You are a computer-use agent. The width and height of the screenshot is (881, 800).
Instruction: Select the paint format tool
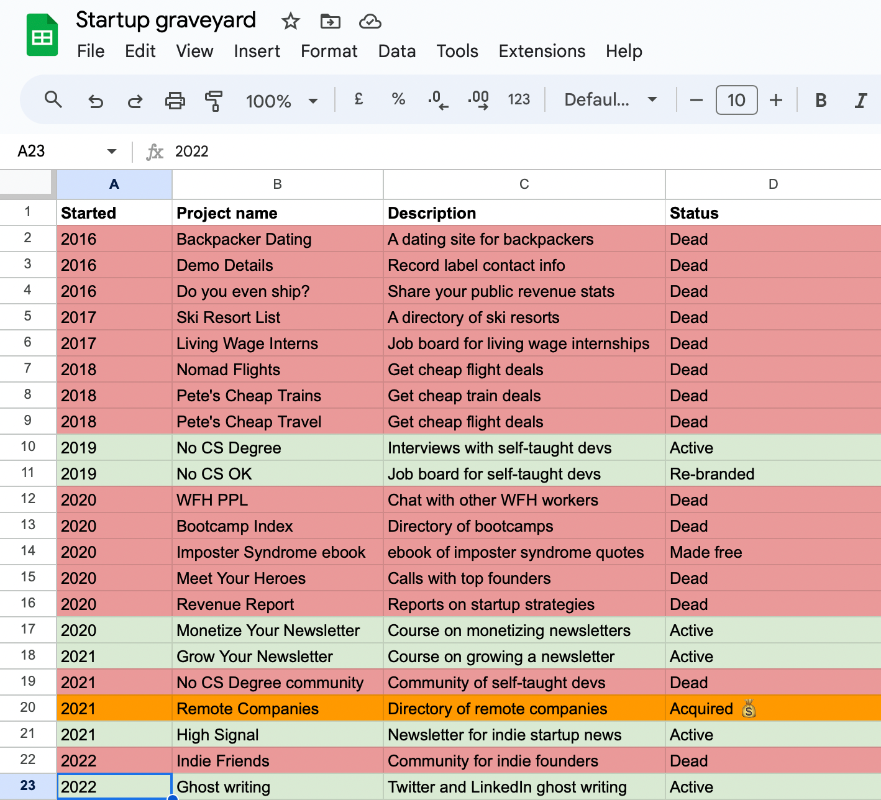(x=212, y=99)
